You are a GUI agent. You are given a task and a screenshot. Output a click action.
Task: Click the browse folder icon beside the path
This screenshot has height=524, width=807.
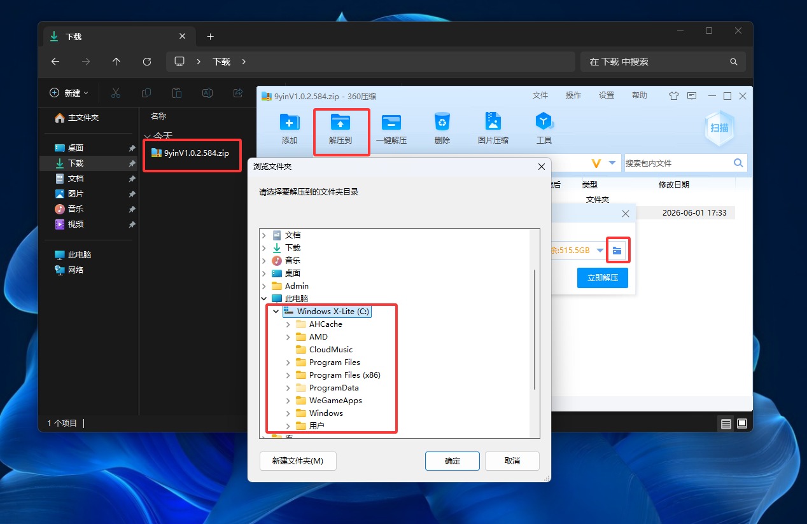click(617, 250)
